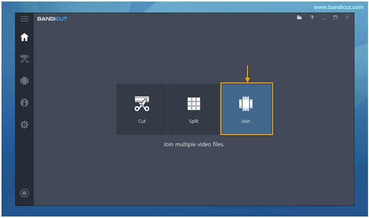Open the Information page in the sidebar

click(x=24, y=102)
